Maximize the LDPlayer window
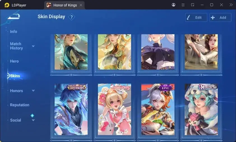This screenshot has width=236, height=142. point(212,5)
